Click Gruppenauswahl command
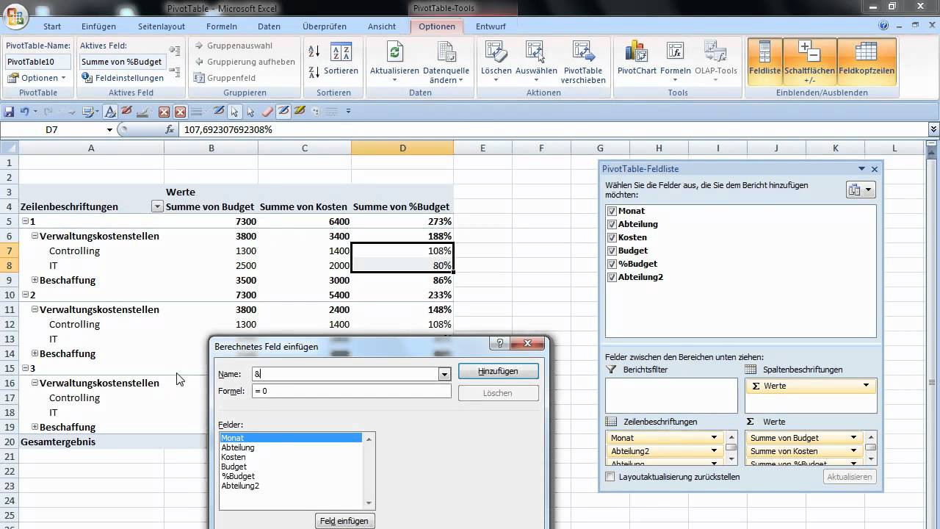Image resolution: width=940 pixels, height=529 pixels. point(234,46)
